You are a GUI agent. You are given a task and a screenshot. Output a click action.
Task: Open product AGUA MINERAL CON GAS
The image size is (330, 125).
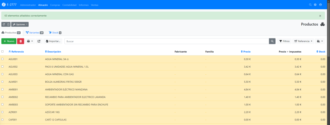(x=59, y=74)
